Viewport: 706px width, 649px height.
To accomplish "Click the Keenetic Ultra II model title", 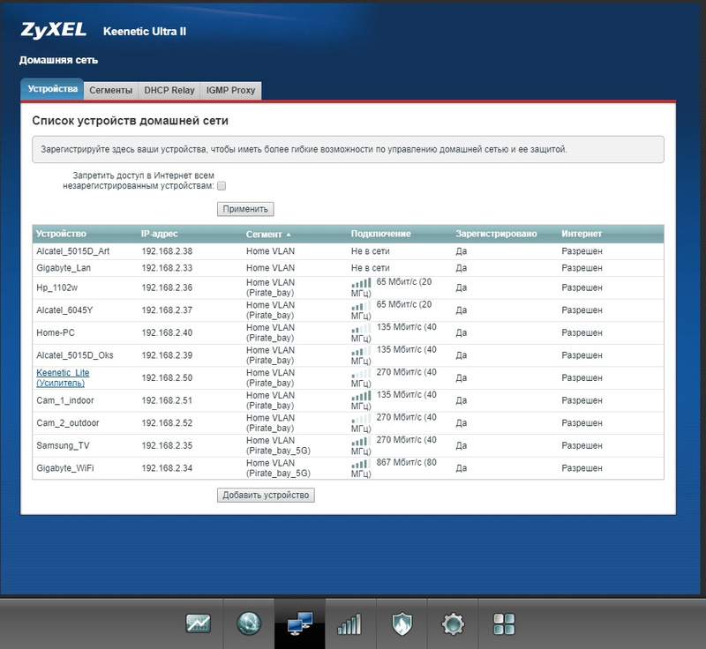I will 145,31.
